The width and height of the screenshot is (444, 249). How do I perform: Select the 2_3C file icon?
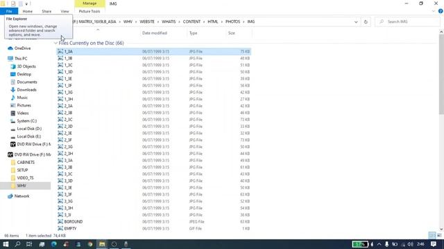click(x=60, y=120)
